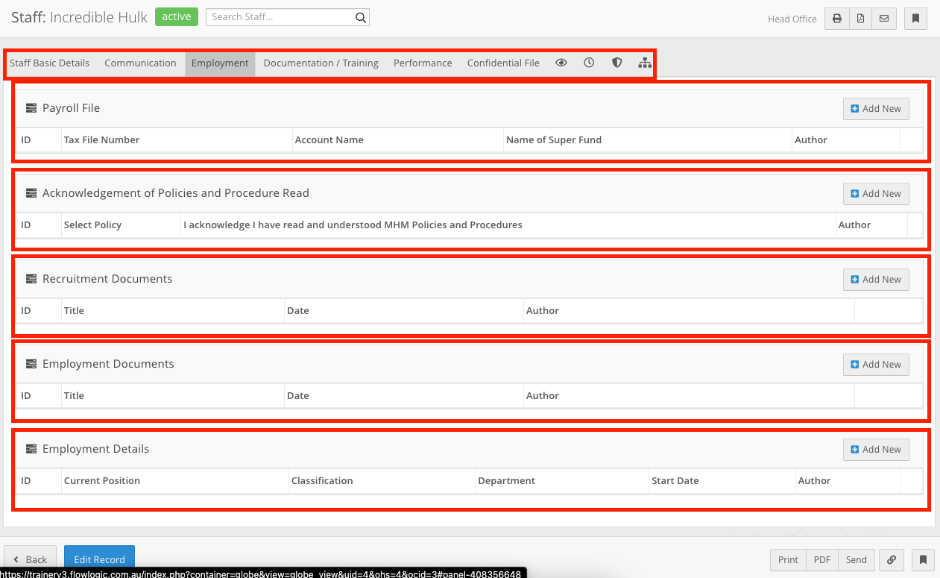
Task: Switch to Communication tab
Action: [140, 63]
